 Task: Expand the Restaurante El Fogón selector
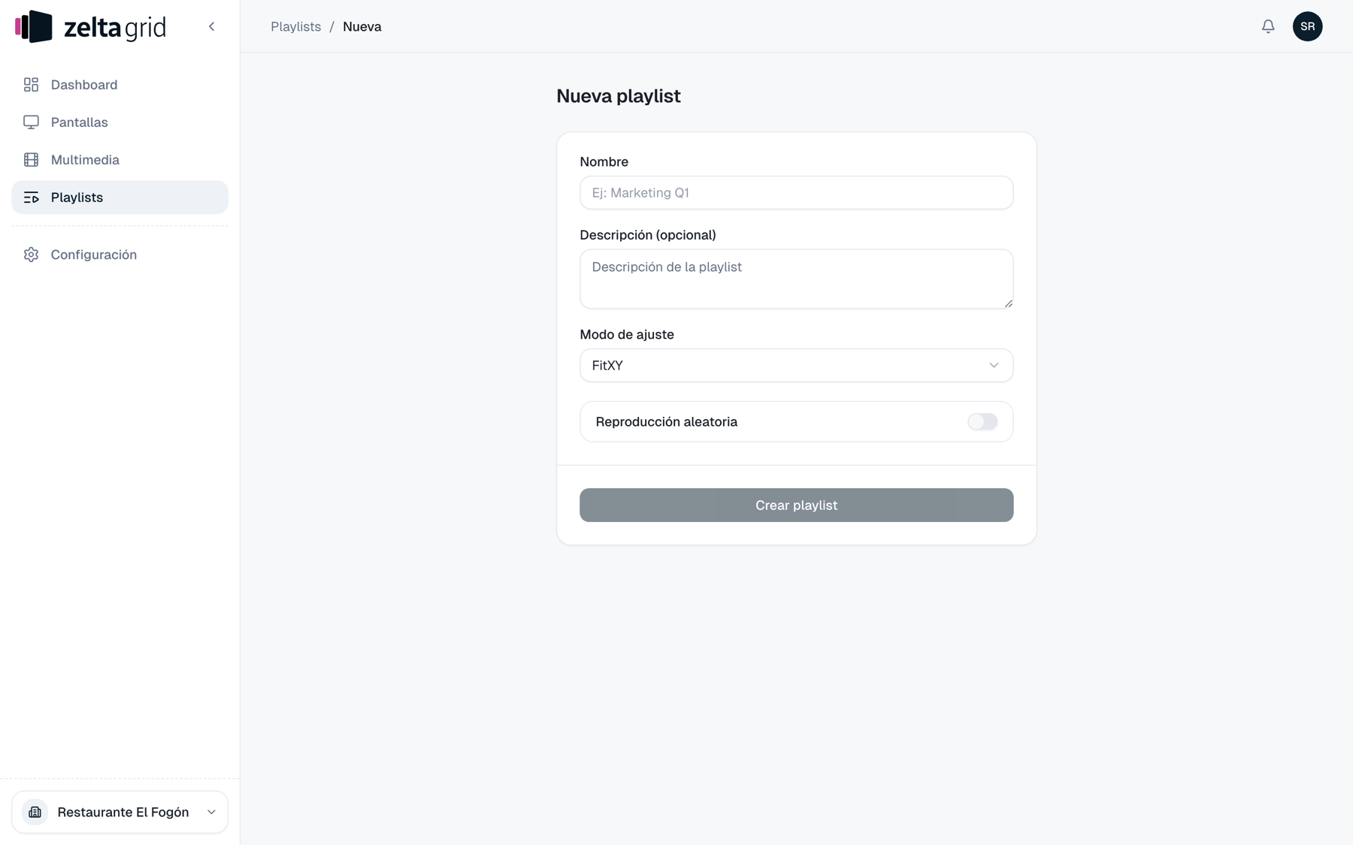tap(120, 812)
